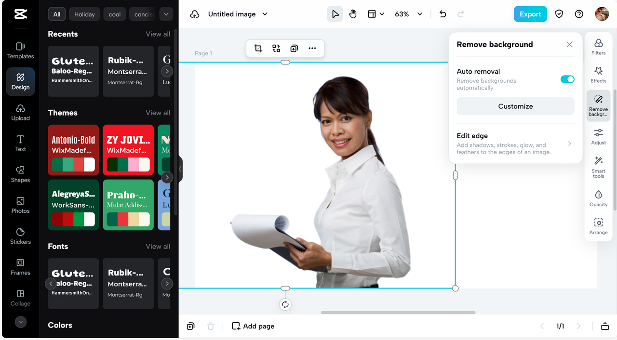Open the Text tool panel

tap(20, 144)
